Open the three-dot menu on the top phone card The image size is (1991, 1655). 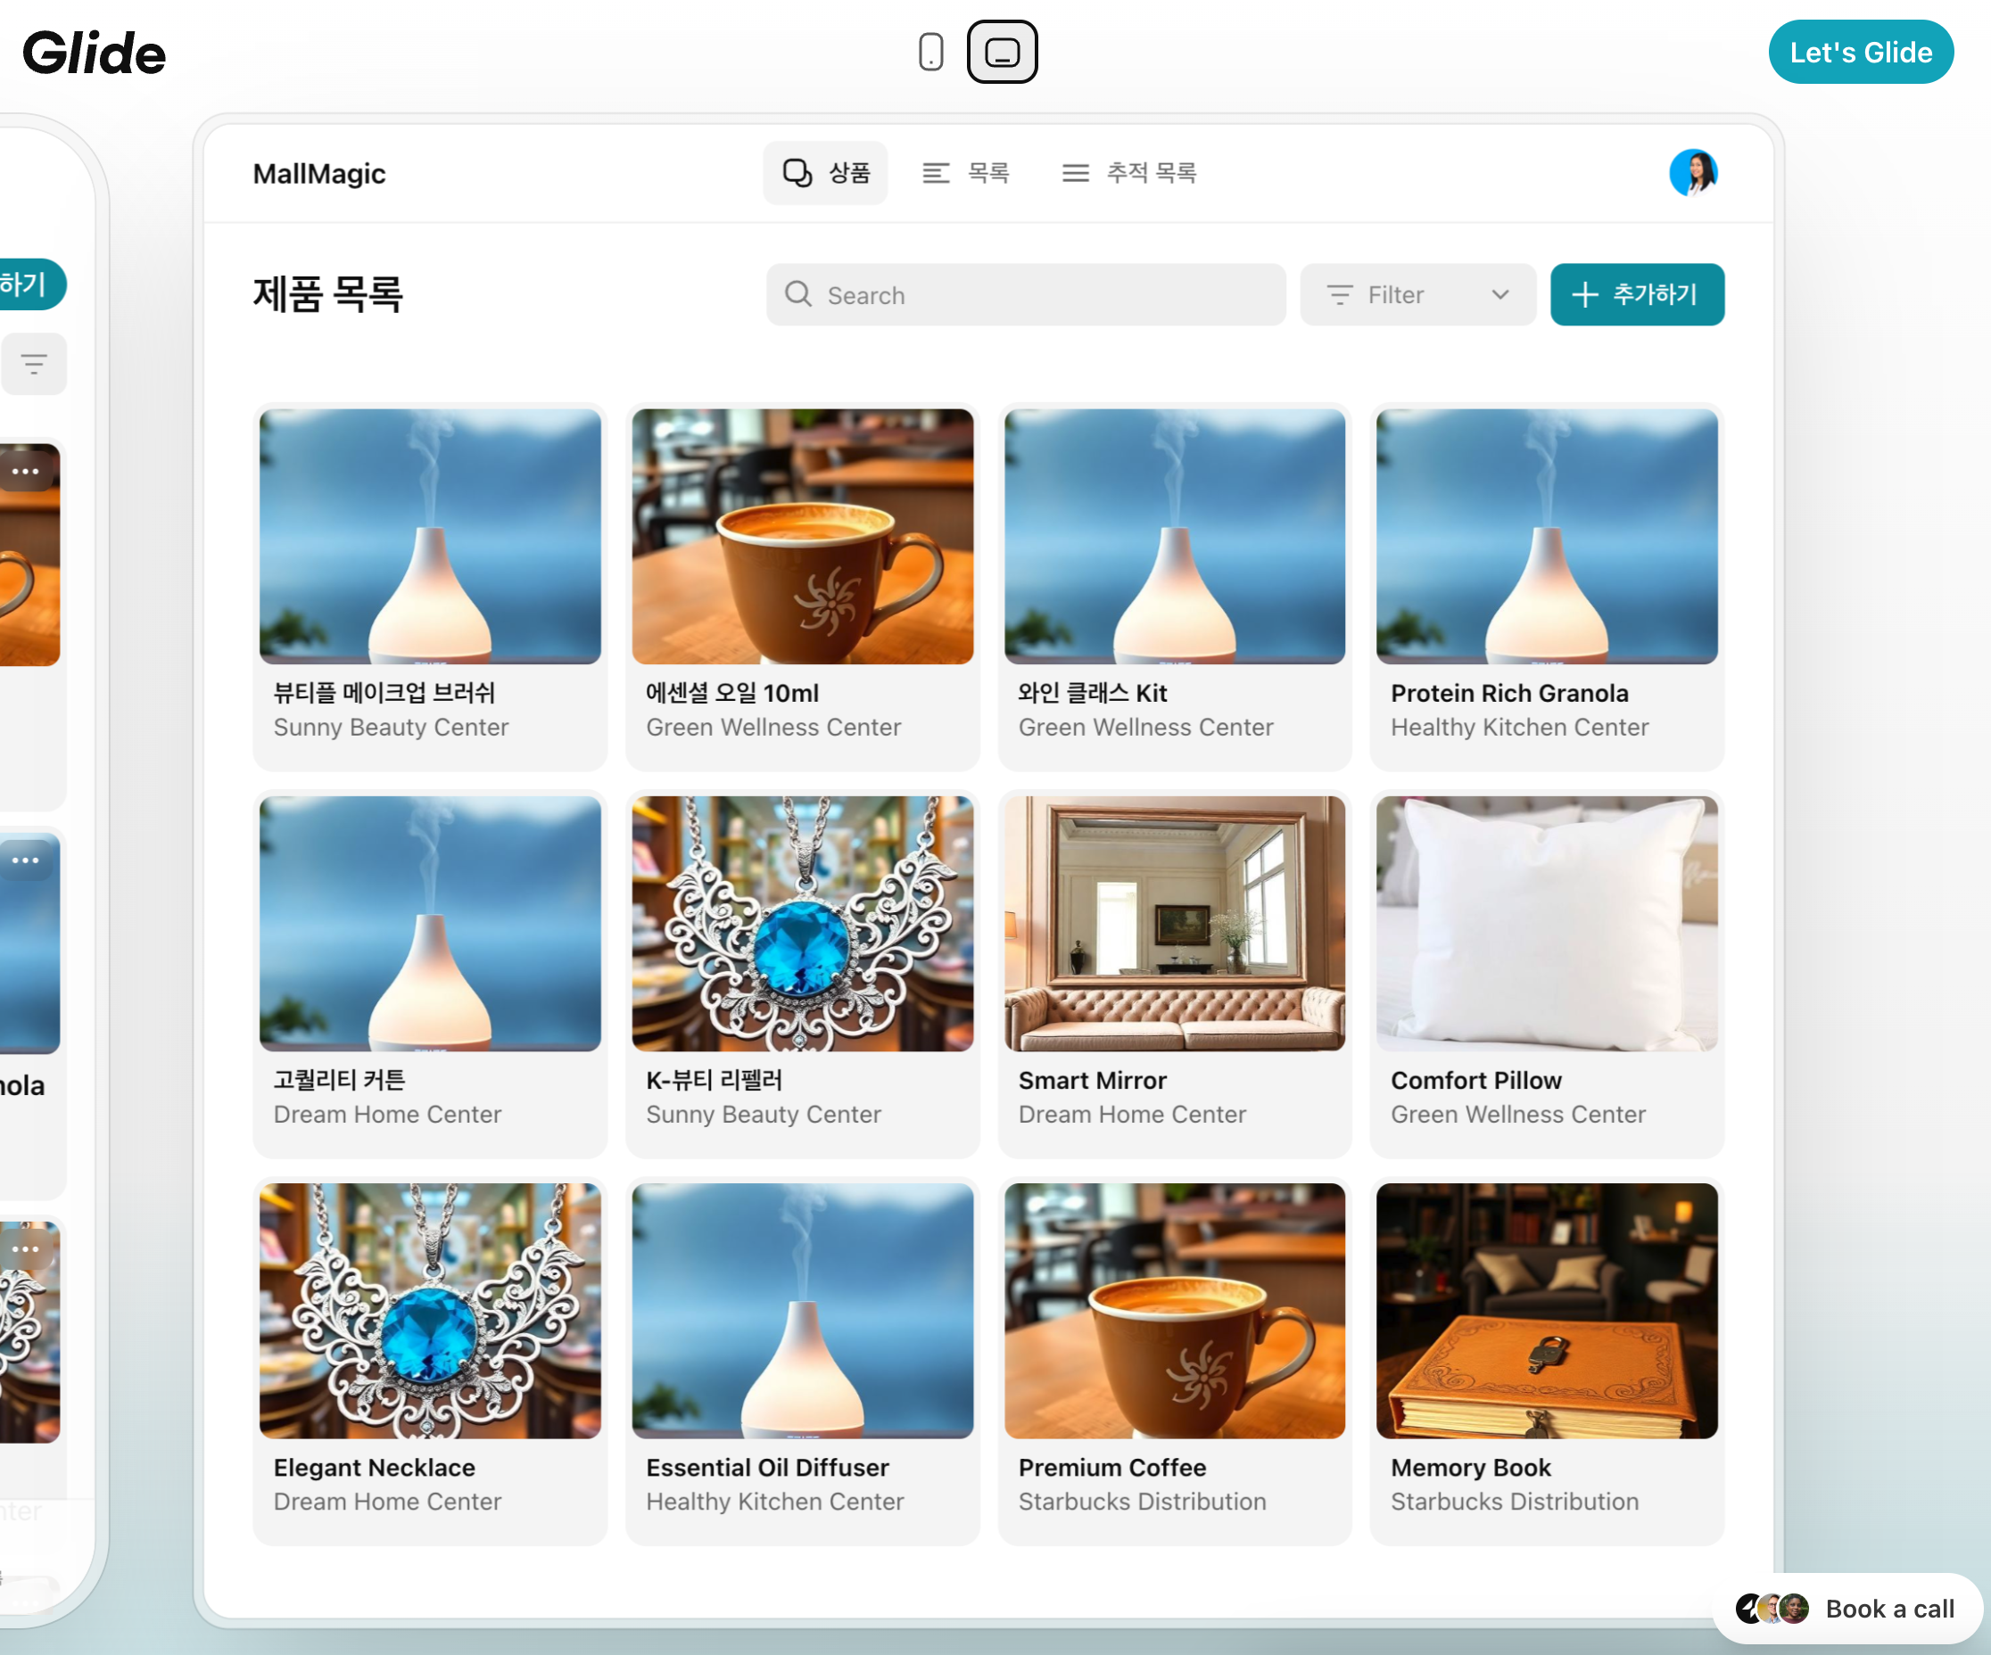[x=26, y=471]
